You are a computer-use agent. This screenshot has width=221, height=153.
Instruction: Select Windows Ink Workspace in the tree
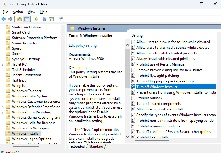coord(31,128)
